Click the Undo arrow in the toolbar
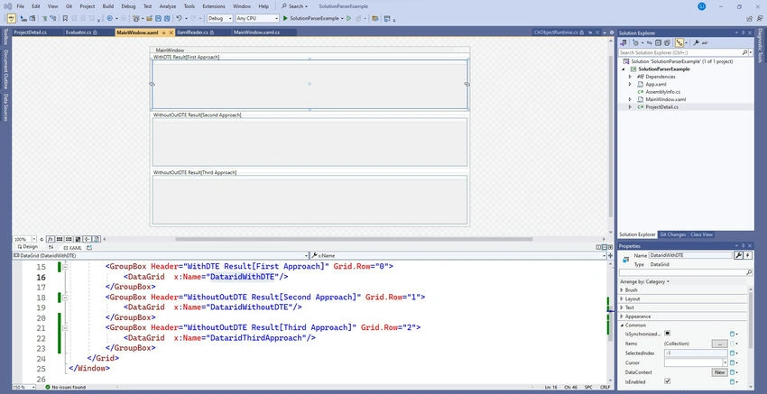 [x=180, y=18]
